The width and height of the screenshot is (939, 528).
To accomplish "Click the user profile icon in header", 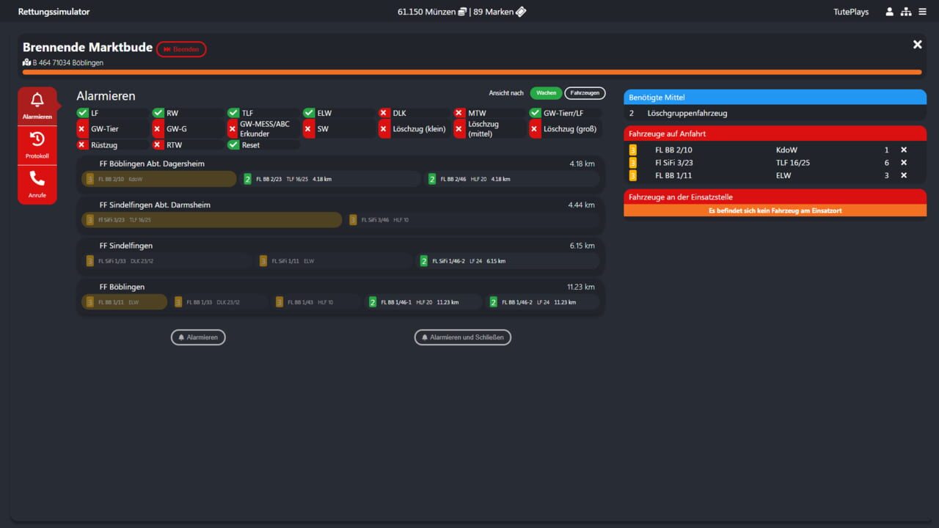I will (x=889, y=12).
